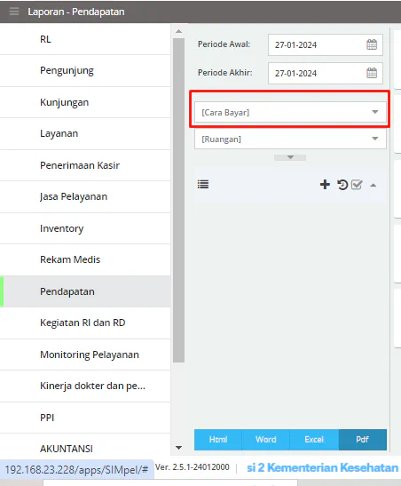Expand the Cara Bayar dropdown
The height and width of the screenshot is (486, 401).
coord(290,112)
